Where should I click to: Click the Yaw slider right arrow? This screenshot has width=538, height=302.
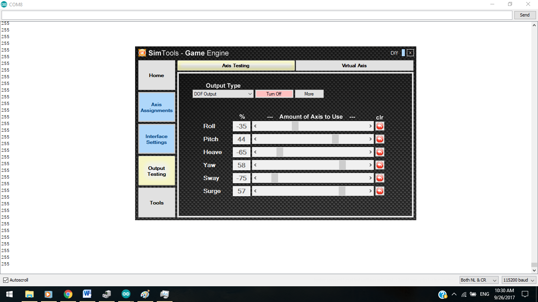coord(371,165)
